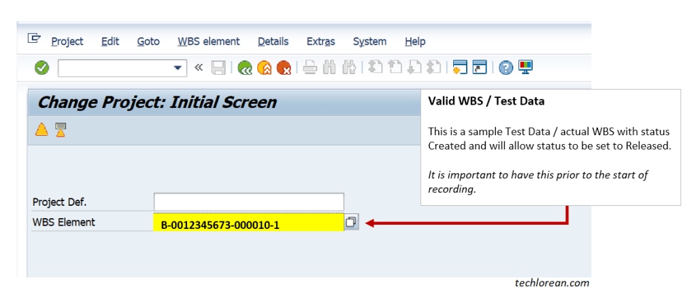Click the Print icon

pos(310,68)
